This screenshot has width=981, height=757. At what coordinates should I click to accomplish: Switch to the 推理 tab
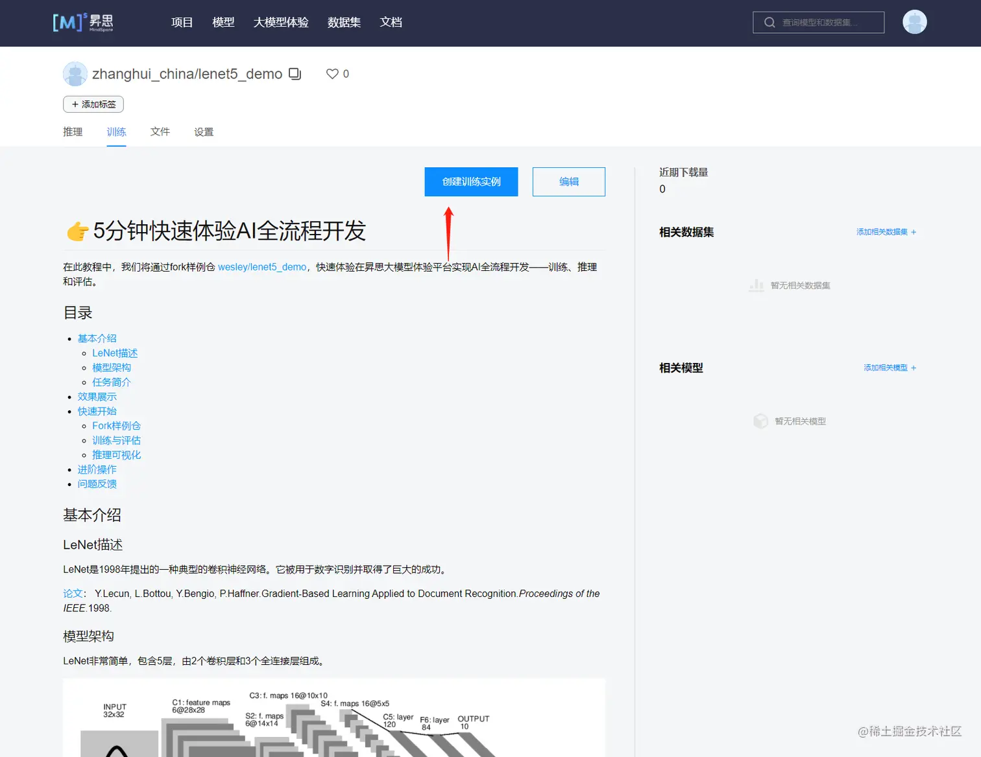(73, 132)
